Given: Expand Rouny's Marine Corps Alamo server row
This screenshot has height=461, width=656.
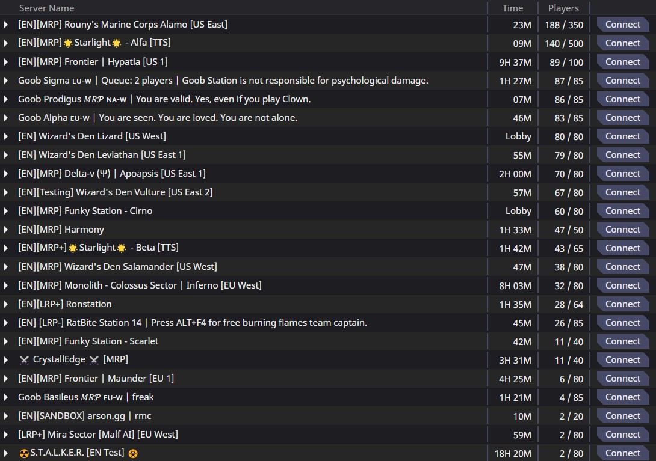Looking at the screenshot, I should point(6,25).
